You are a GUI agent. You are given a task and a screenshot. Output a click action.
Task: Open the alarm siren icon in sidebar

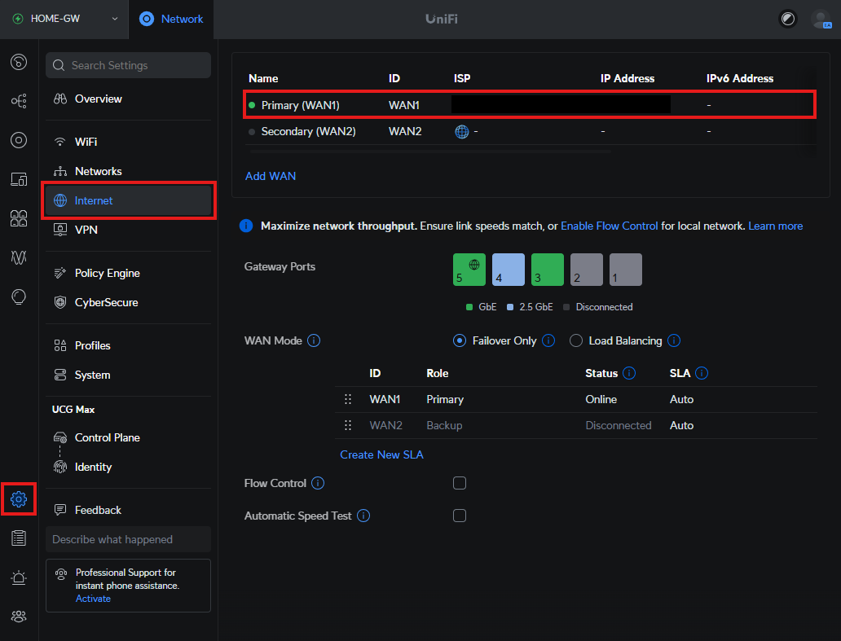pos(19,577)
